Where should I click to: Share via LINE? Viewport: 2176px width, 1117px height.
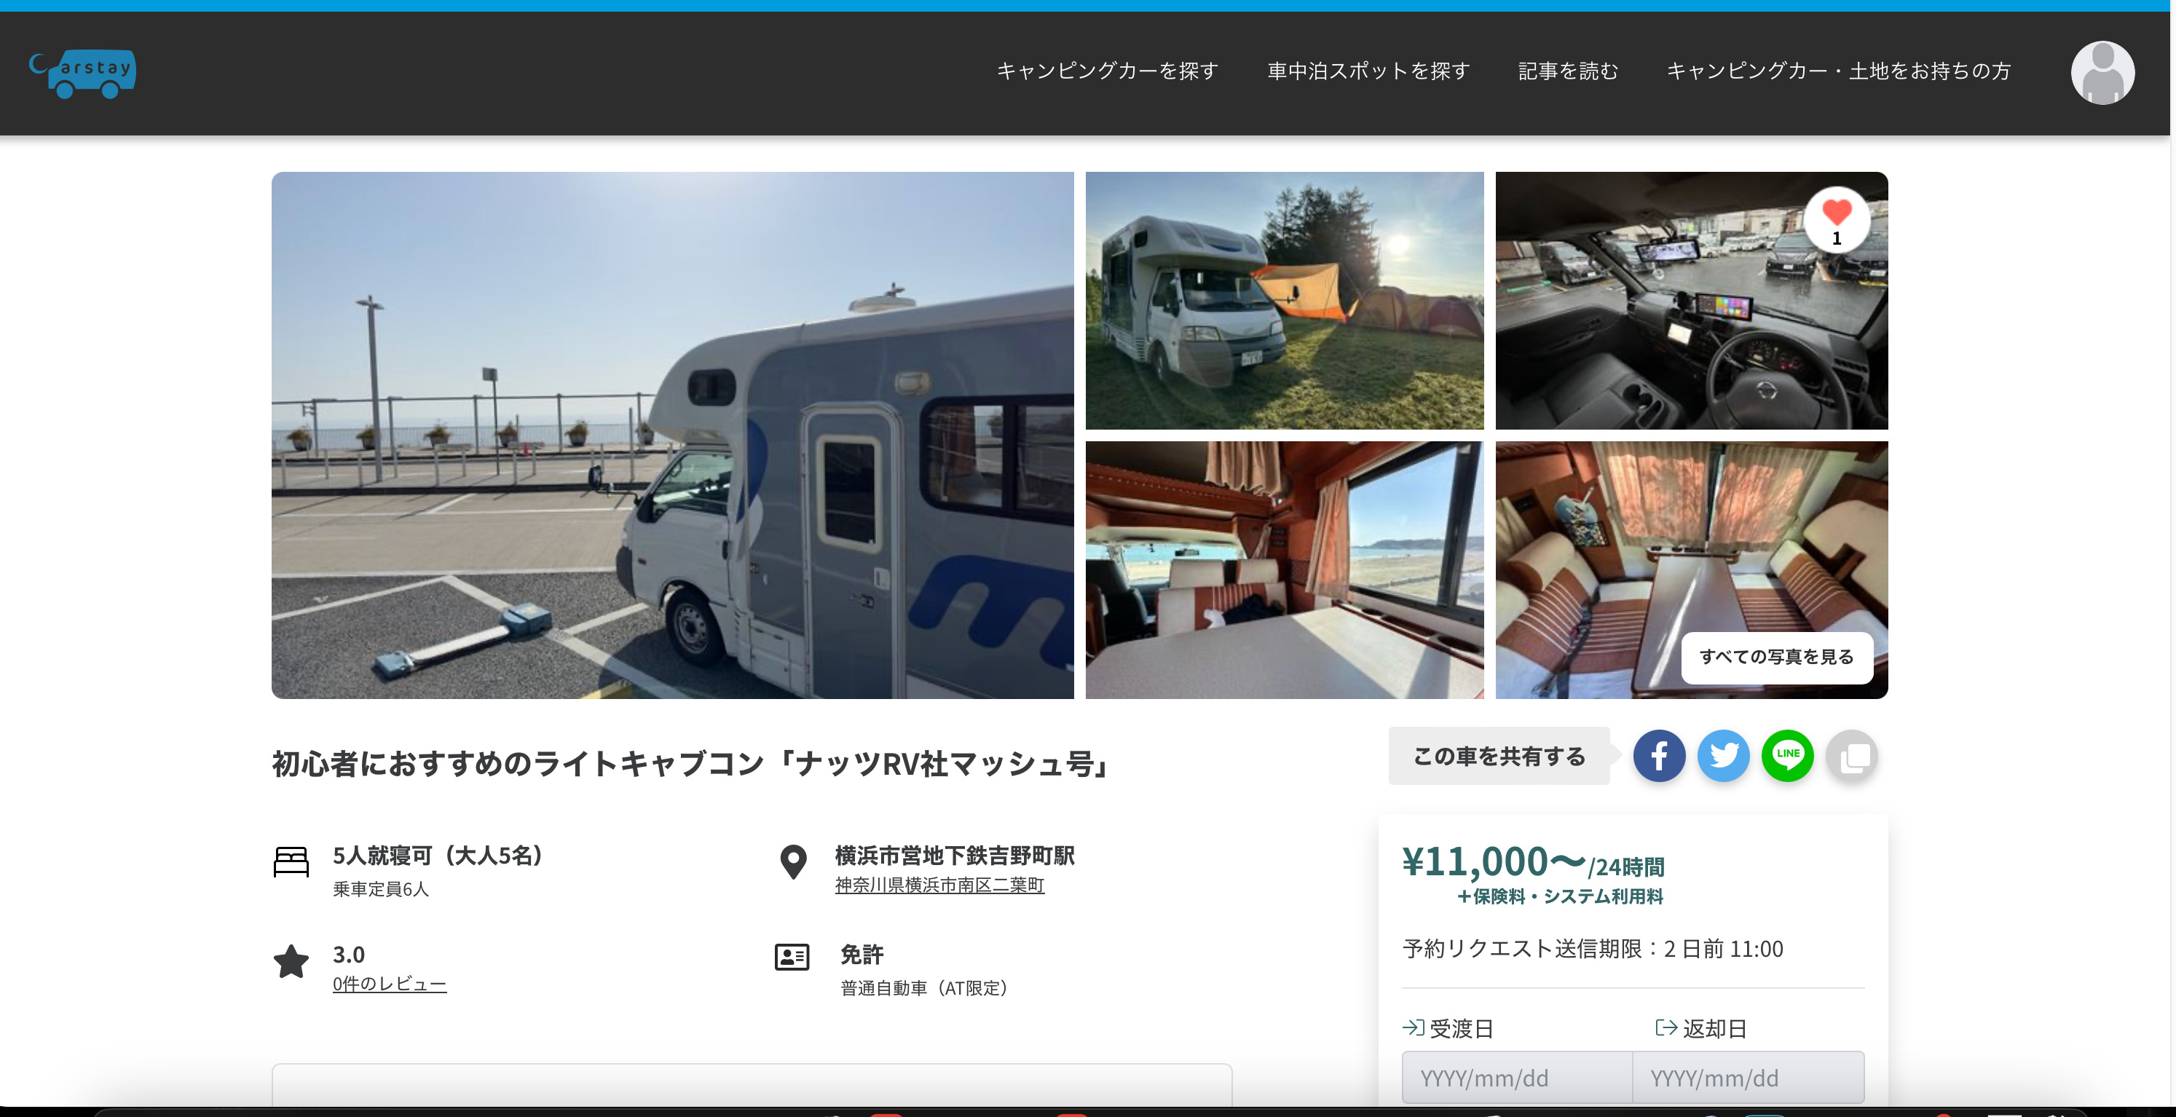pyautogui.click(x=1787, y=755)
